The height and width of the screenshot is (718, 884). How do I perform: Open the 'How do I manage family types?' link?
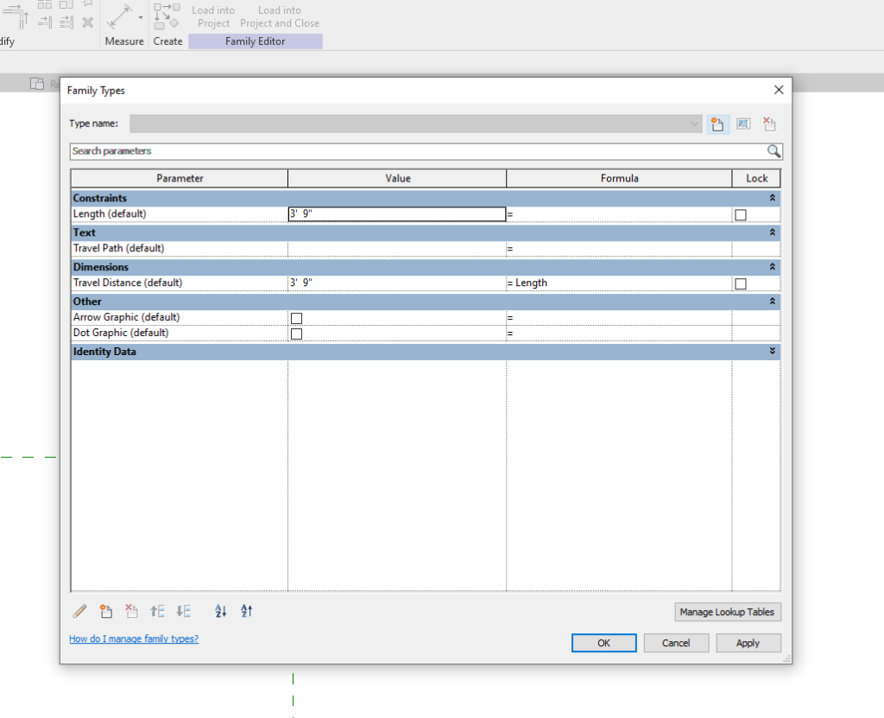pyautogui.click(x=134, y=639)
